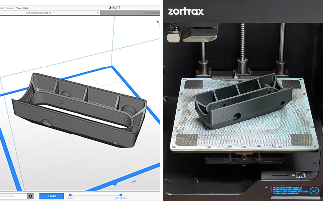The width and height of the screenshot is (323, 201).
Task: Click the 120 grid dimension label
Action: coord(133,182)
